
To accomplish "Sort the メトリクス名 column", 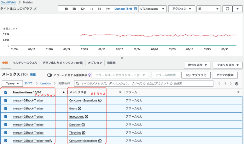I will click(x=120, y=92).
